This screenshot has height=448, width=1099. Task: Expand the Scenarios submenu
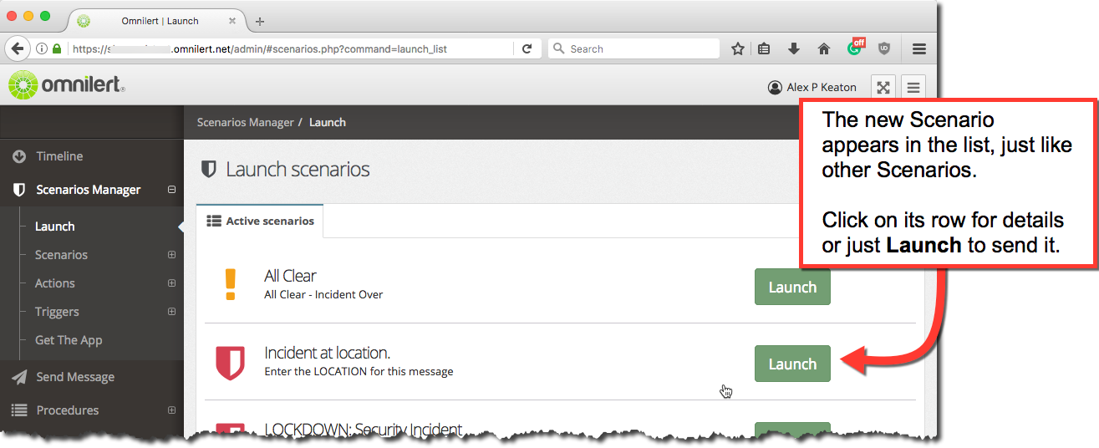click(x=171, y=255)
